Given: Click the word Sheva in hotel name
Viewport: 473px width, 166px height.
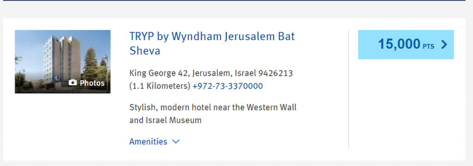Looking at the screenshot, I should 145,51.
